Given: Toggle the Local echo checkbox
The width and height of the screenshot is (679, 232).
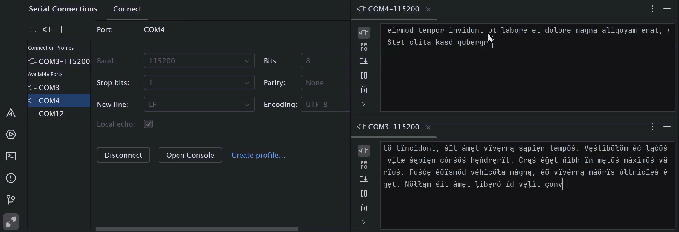Looking at the screenshot, I should 148,124.
